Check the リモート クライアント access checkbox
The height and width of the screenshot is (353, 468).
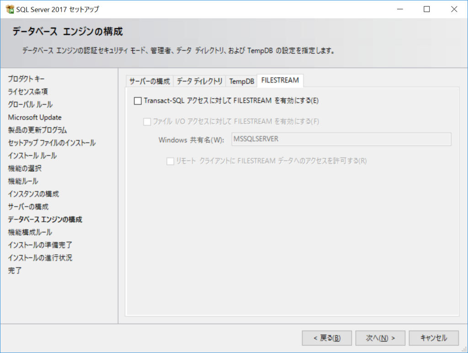point(170,161)
